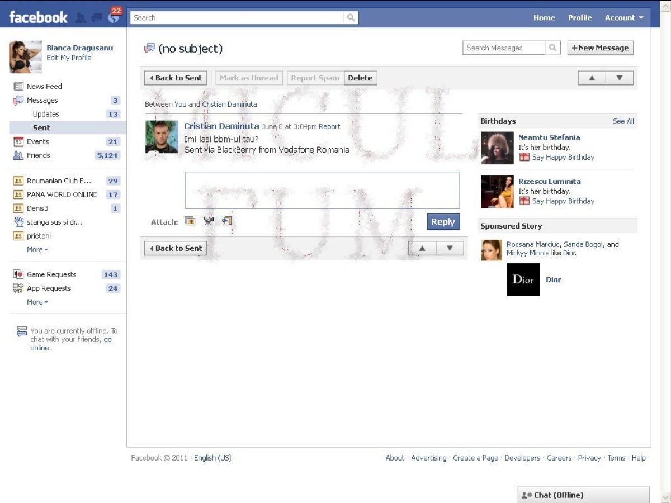View notifications via the globe icon showing 22

[114, 17]
